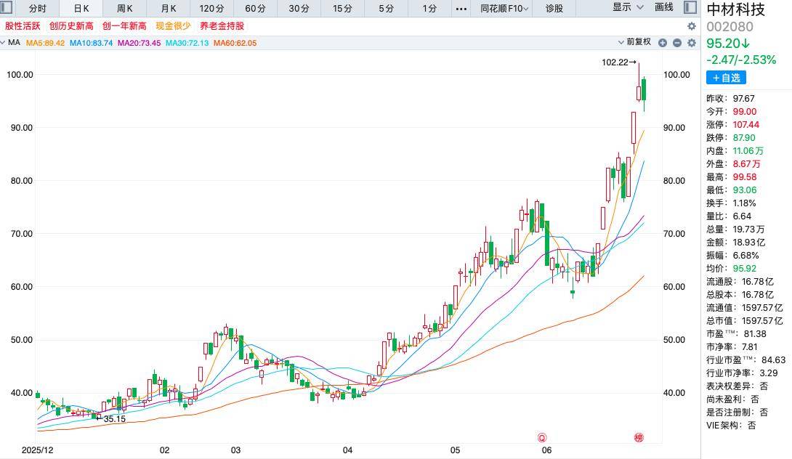Click the 股性活跃 tag
The image size is (792, 459).
tap(23, 25)
